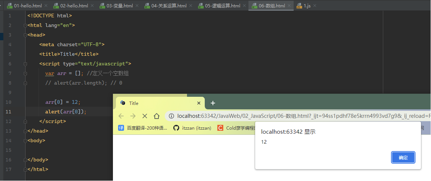Close the 01-hello.html tab
The width and height of the screenshot is (431, 181).
click(46, 6)
